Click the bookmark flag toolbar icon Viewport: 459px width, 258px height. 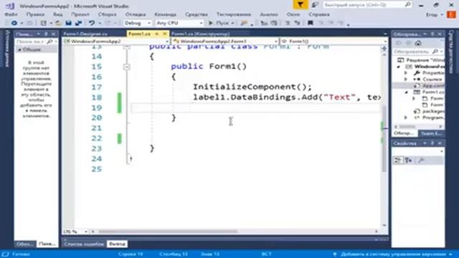tap(311, 23)
